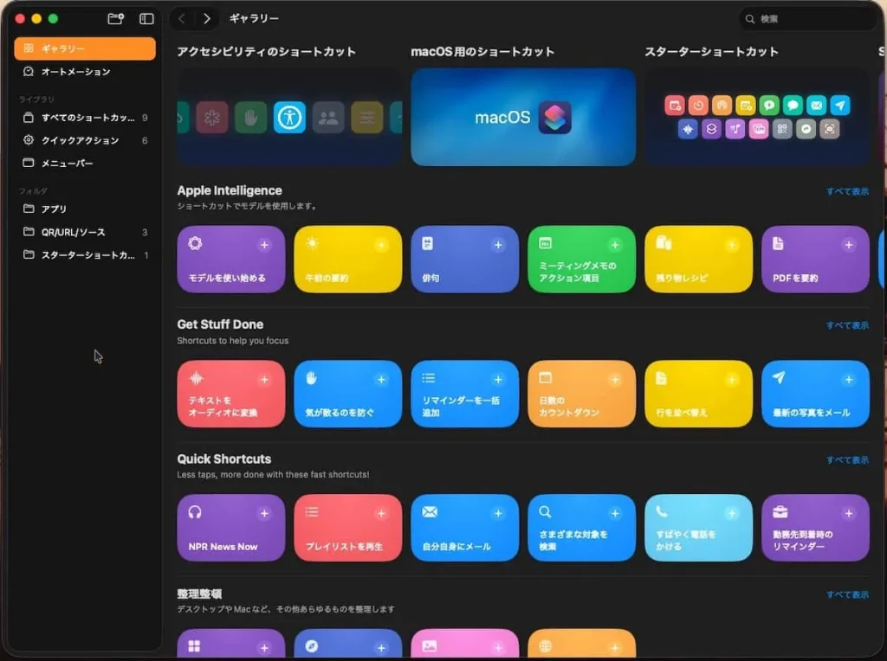Viewport: 887px width, 661px height.
Task: Show all 整理整頓 shortcuts via すべて表示
Action: click(847, 594)
